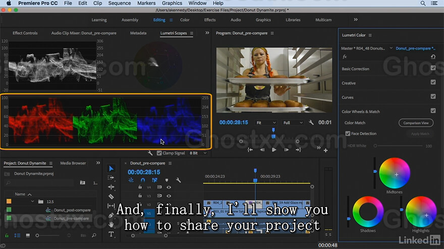Toggle timeline snap magnet icon
444x249 pixels.
tap(143, 180)
